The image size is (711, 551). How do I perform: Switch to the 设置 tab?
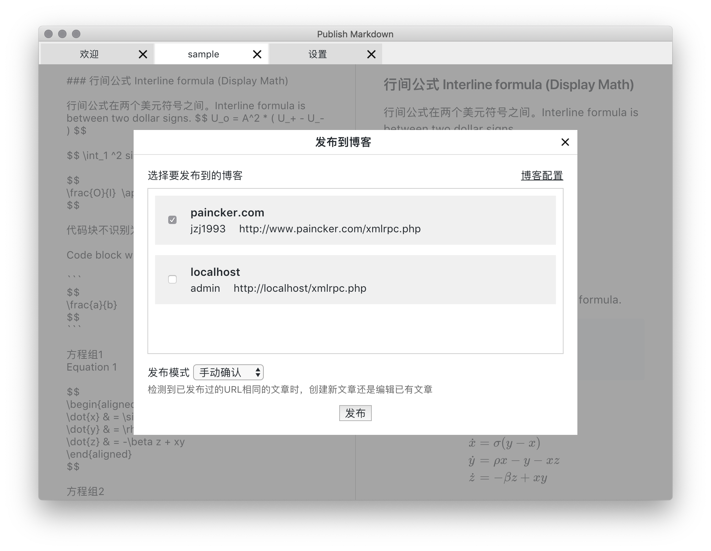tap(317, 54)
